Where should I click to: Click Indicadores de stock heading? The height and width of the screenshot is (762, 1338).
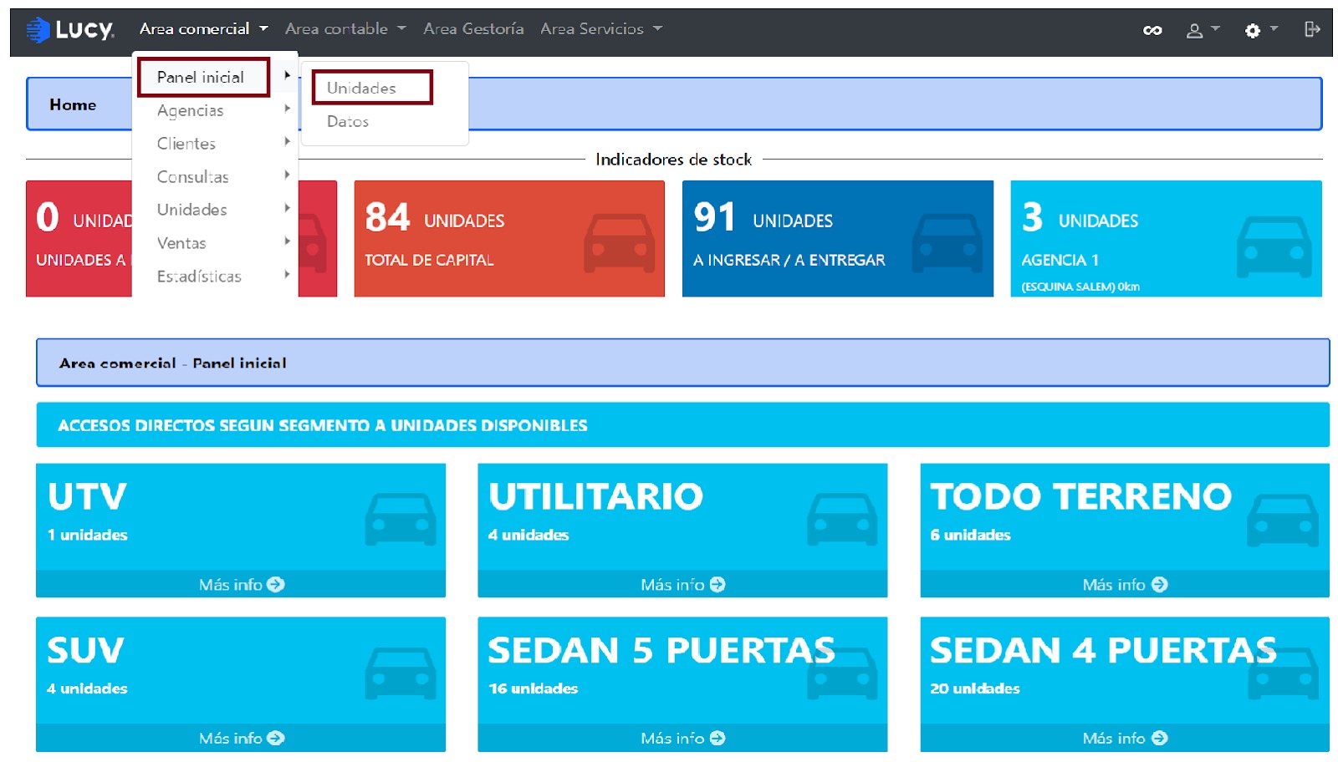(673, 160)
